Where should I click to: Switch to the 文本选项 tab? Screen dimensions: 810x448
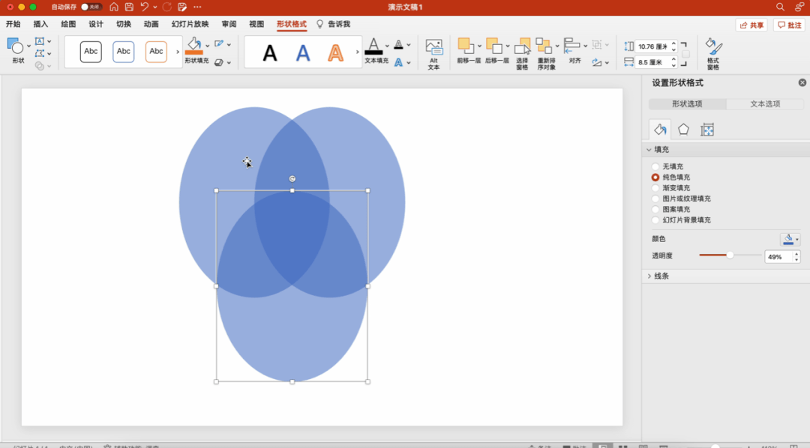[765, 104]
